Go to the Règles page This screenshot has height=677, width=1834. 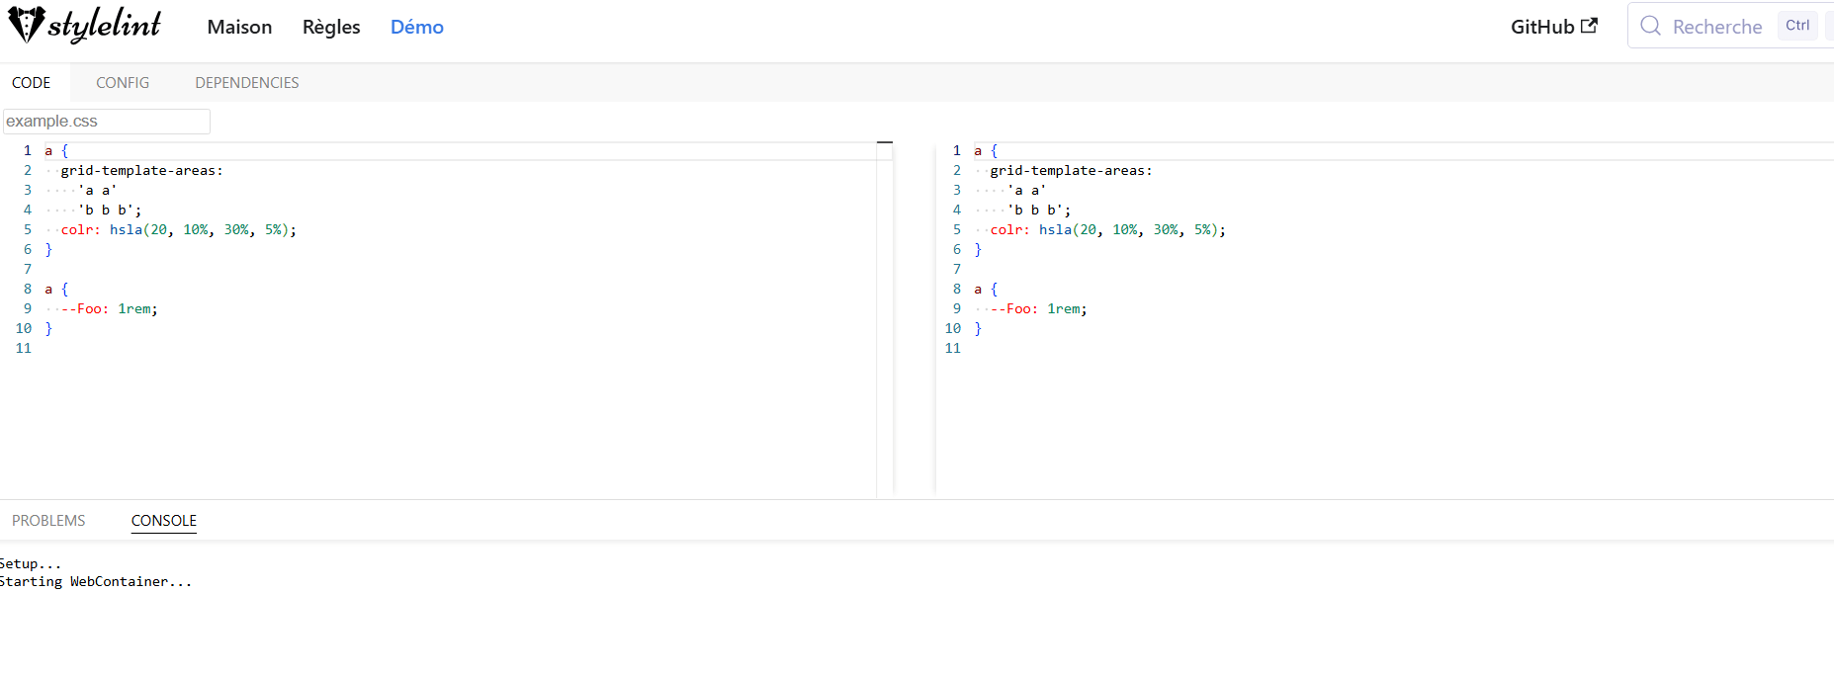click(331, 27)
